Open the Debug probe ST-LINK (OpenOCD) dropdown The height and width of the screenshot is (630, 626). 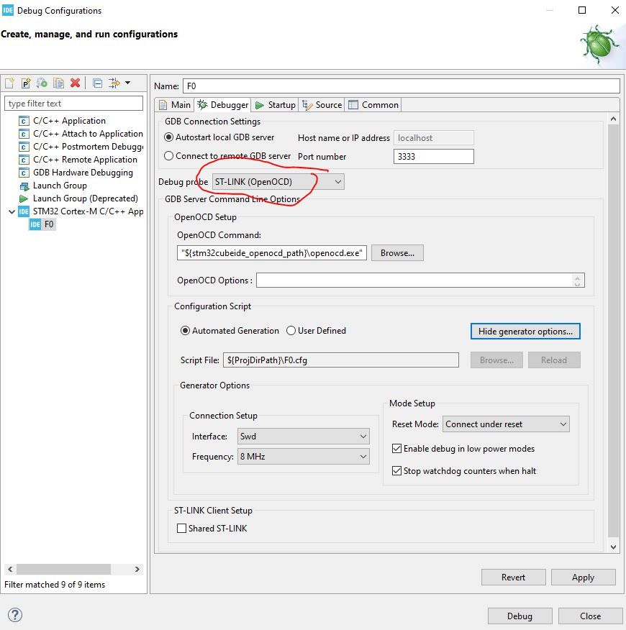click(x=278, y=182)
